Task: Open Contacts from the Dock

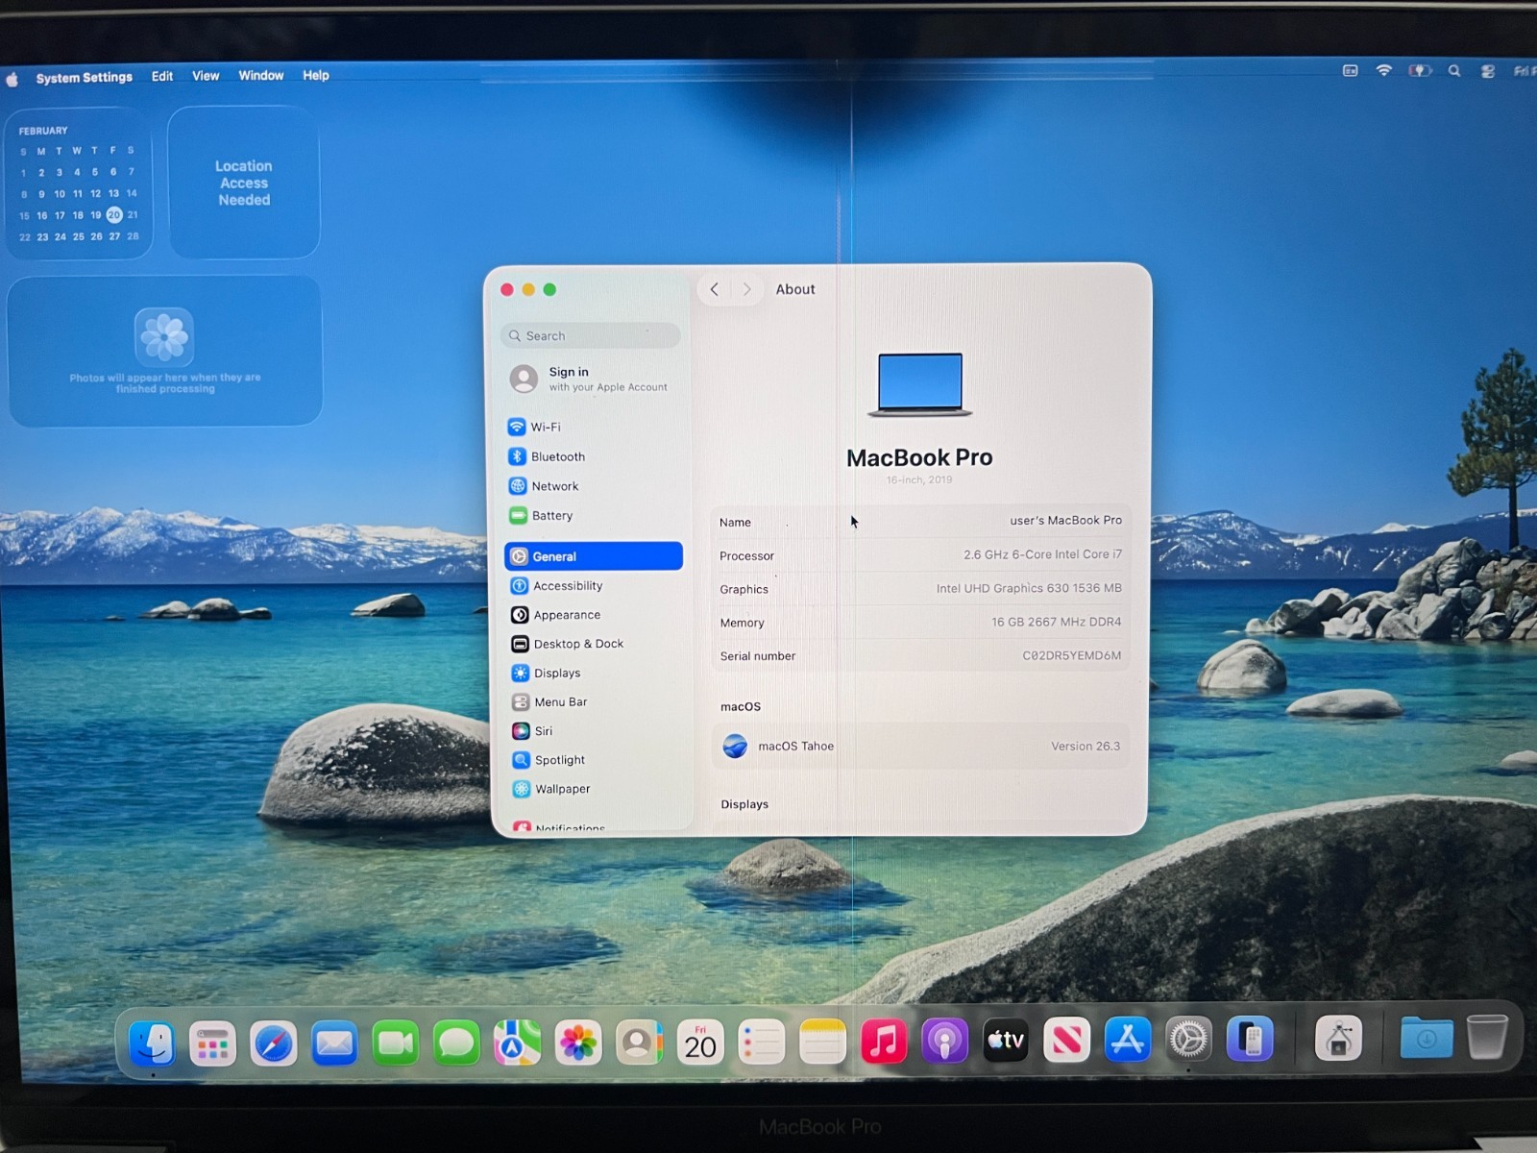Action: [x=639, y=1043]
